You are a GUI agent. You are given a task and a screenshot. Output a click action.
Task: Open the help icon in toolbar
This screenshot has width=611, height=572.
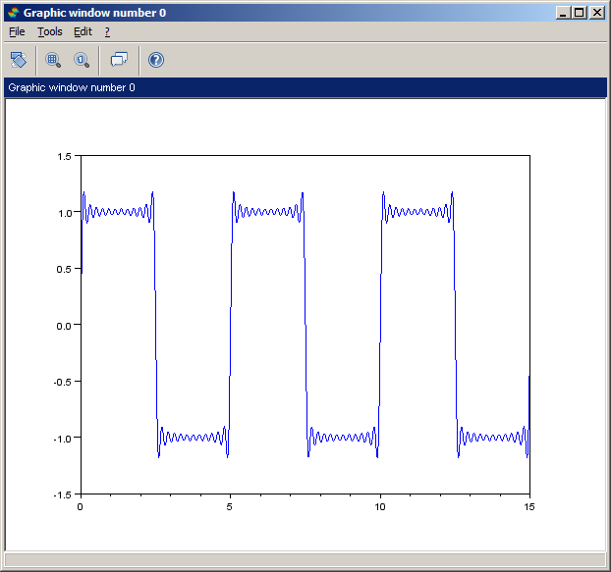pyautogui.click(x=156, y=60)
